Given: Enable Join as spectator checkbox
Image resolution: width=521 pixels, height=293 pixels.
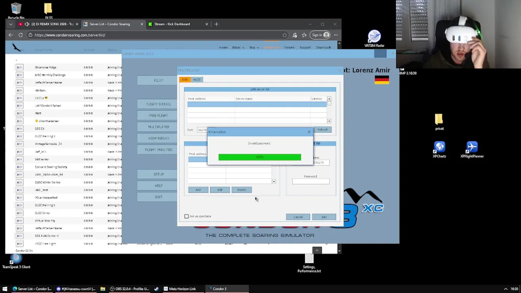Looking at the screenshot, I should pos(186,216).
